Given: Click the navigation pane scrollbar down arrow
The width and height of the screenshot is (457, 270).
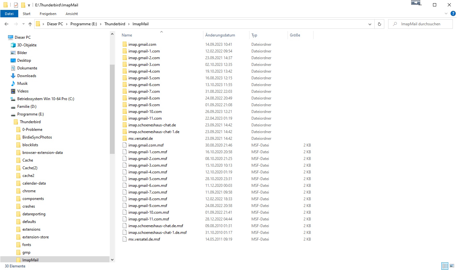Looking at the screenshot, I should click(x=112, y=260).
